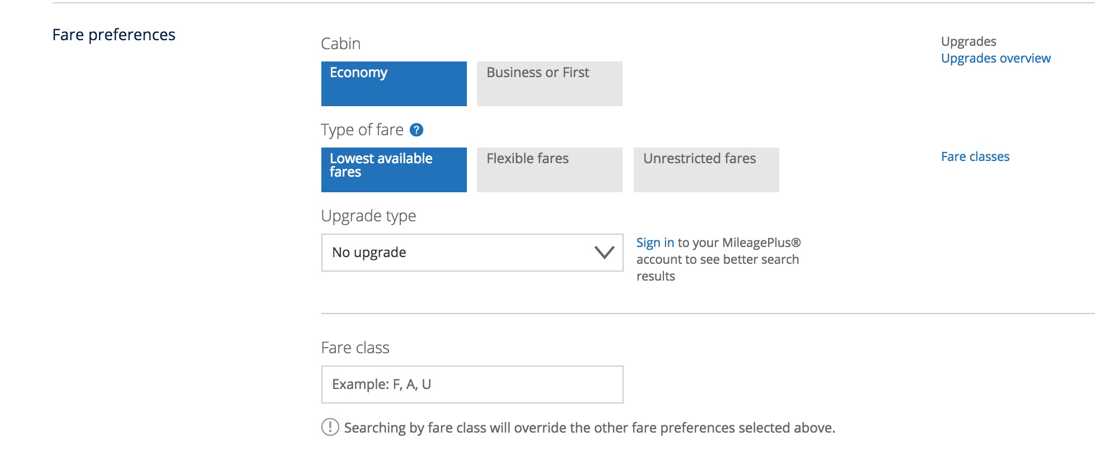Screen dimensions: 1095x465
Task: Click the warning icon beside fare class note
Action: click(x=330, y=427)
